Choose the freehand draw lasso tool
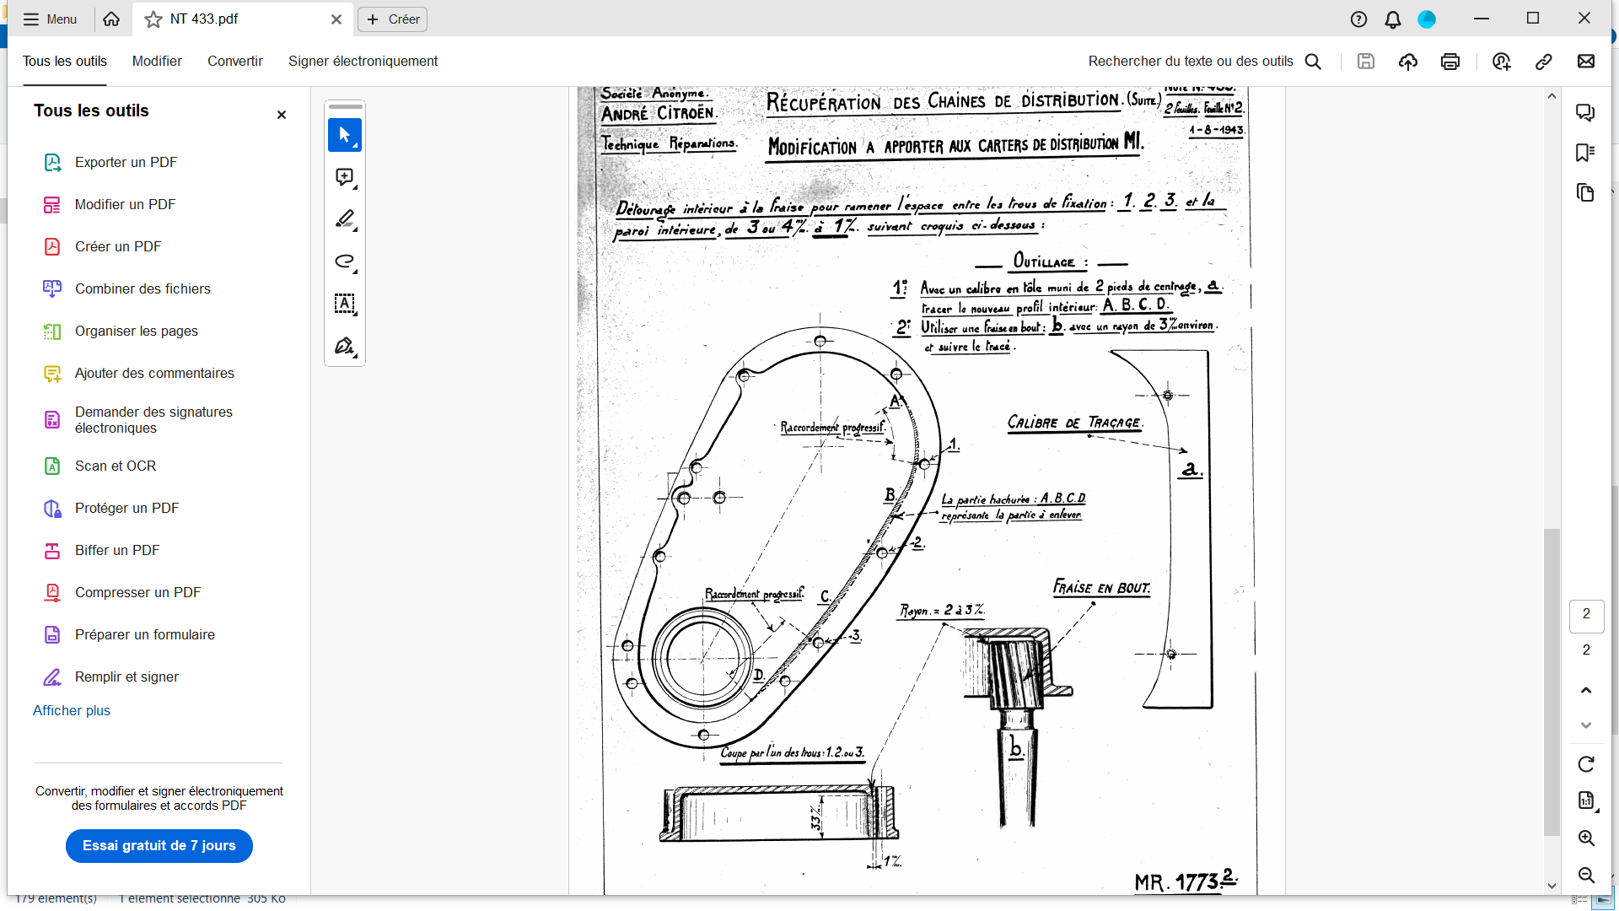Screen dimensions: 1619x911 pyautogui.click(x=344, y=261)
